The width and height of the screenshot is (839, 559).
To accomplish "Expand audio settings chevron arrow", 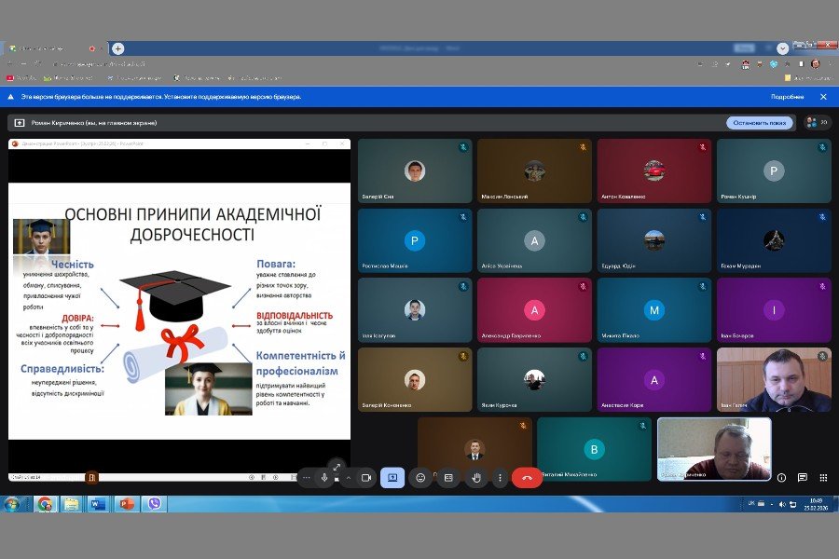I will click(x=349, y=478).
